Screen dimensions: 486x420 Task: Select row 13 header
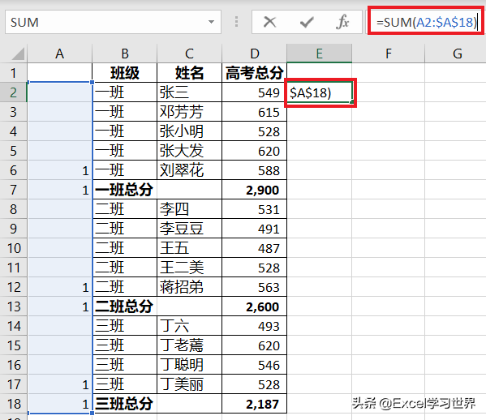(x=13, y=306)
